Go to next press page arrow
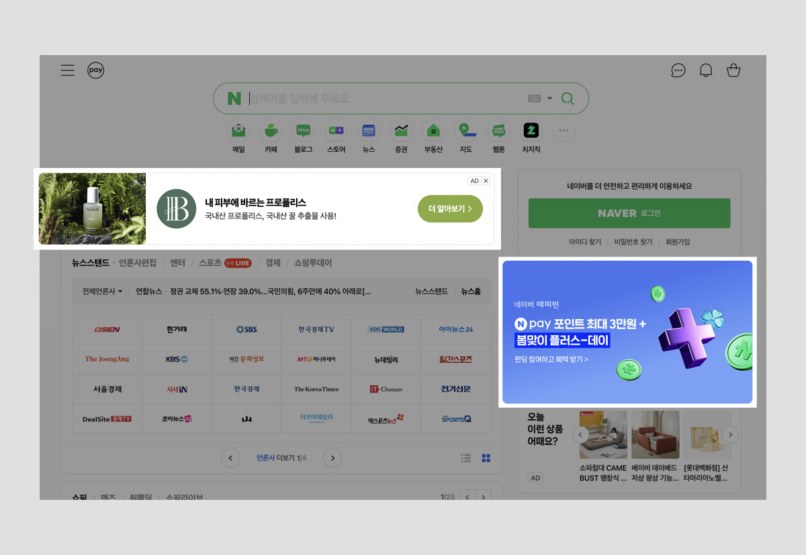This screenshot has width=806, height=555. click(332, 458)
